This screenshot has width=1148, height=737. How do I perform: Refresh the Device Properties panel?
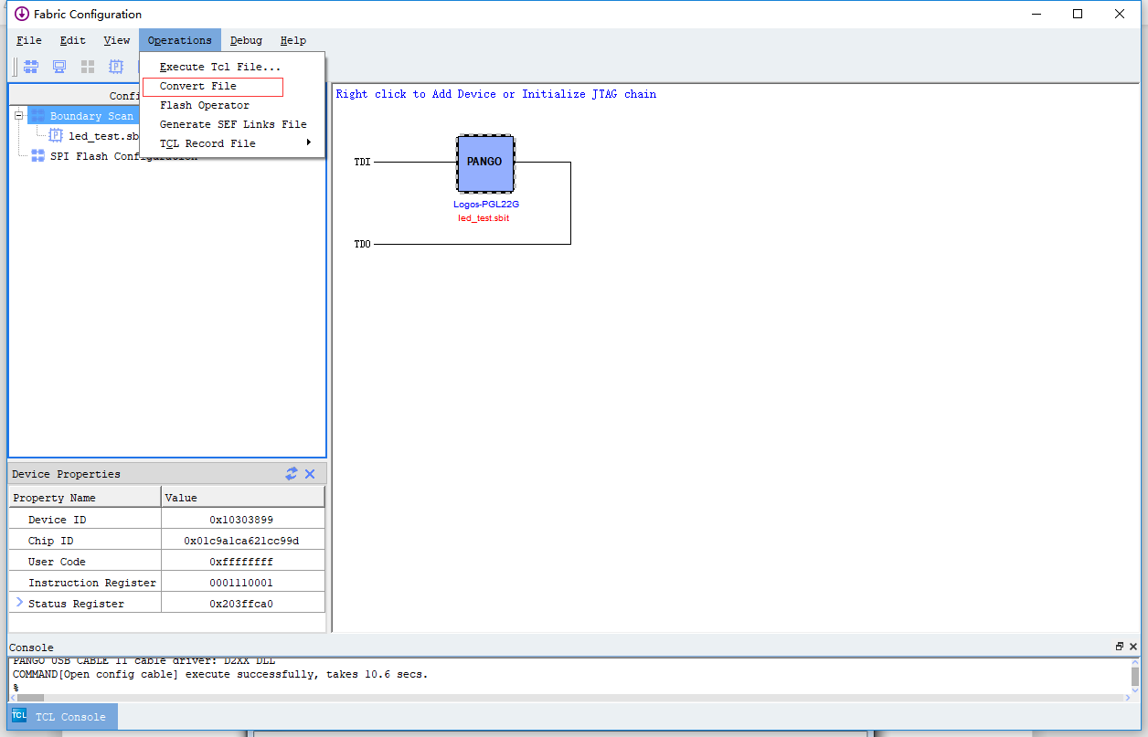(x=292, y=473)
